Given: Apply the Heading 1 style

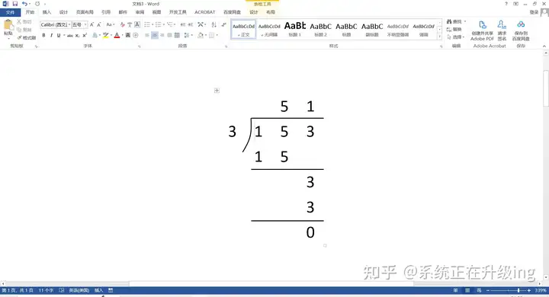Looking at the screenshot, I should pos(295,29).
